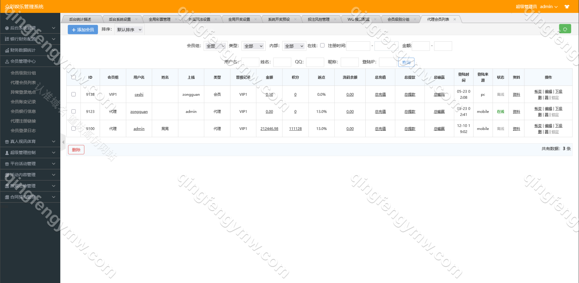Click the t-shirt theme icon in header
This screenshot has width=579, height=283.
567,7
